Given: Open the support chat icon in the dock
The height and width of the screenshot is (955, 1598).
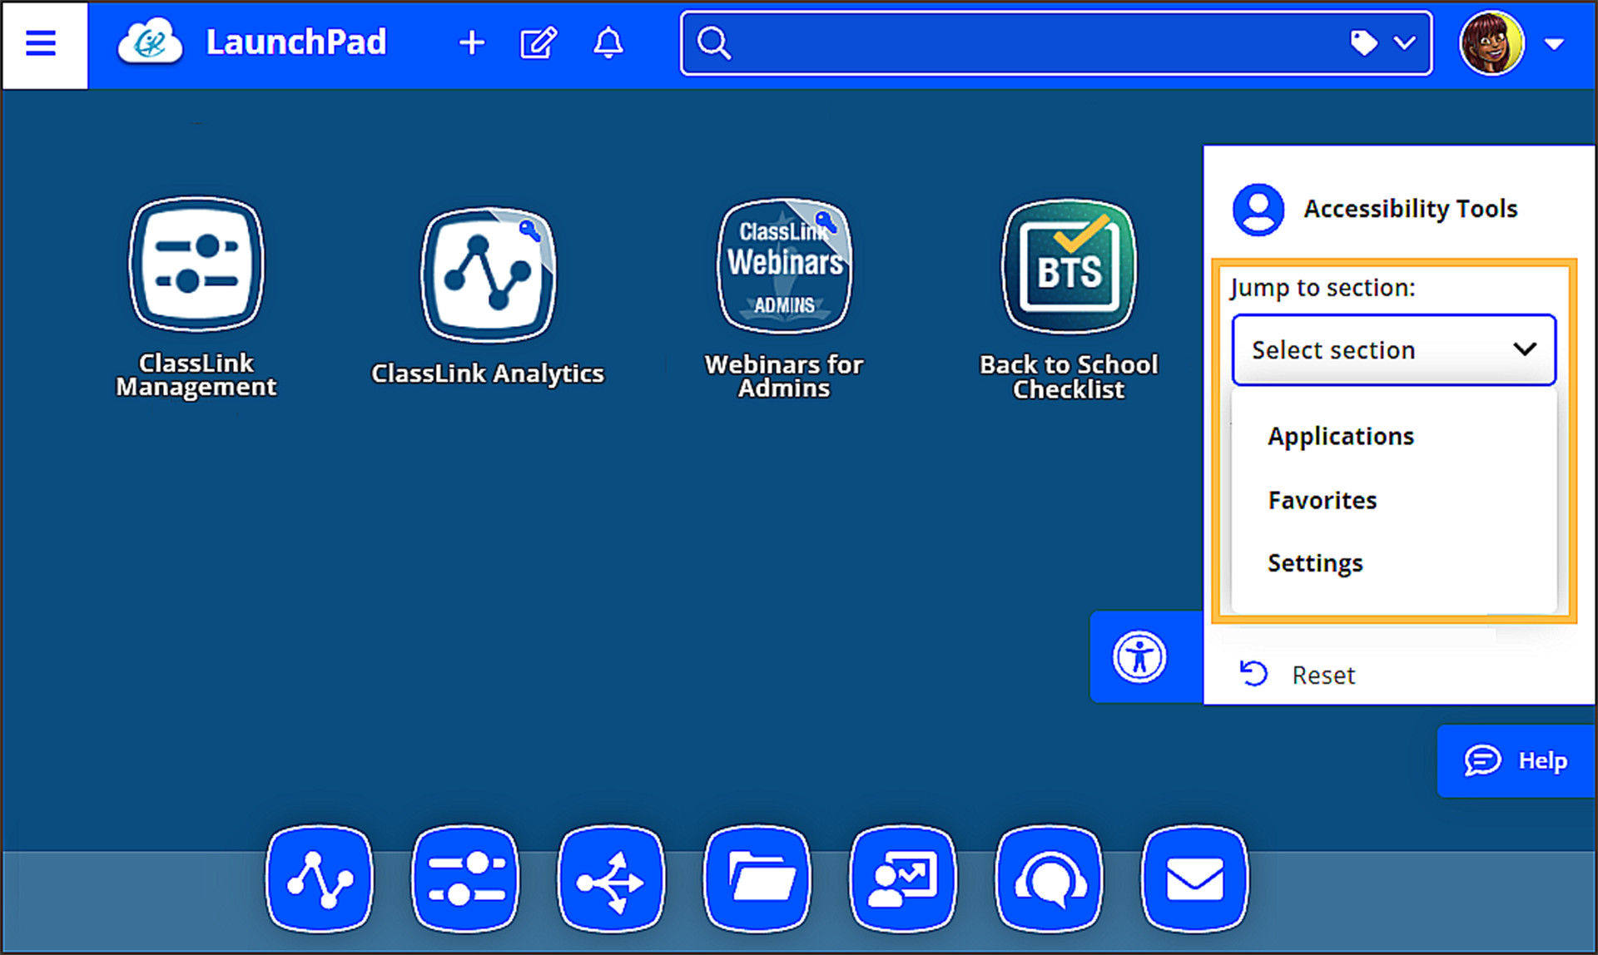Looking at the screenshot, I should tap(1048, 879).
